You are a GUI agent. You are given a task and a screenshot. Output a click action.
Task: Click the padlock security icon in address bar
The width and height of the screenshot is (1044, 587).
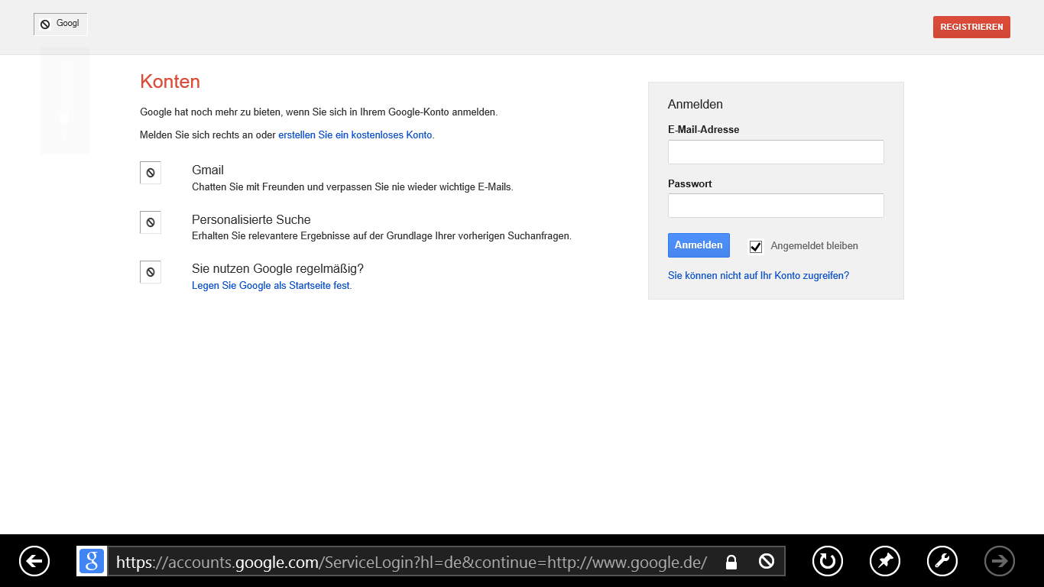[x=731, y=563]
